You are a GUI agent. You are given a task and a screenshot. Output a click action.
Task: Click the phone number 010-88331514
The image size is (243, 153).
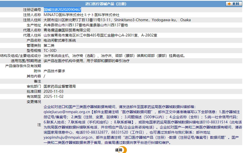[x=215, y=122]
